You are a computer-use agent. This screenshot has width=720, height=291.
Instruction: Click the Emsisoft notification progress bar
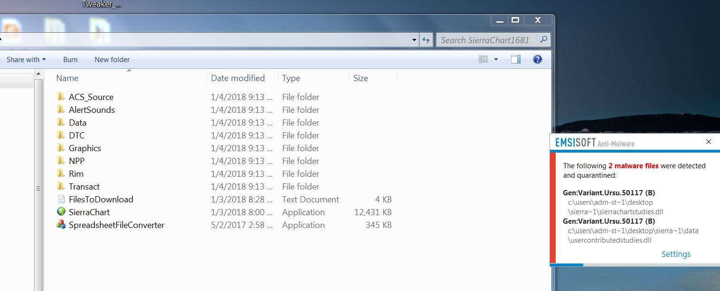coord(635,265)
